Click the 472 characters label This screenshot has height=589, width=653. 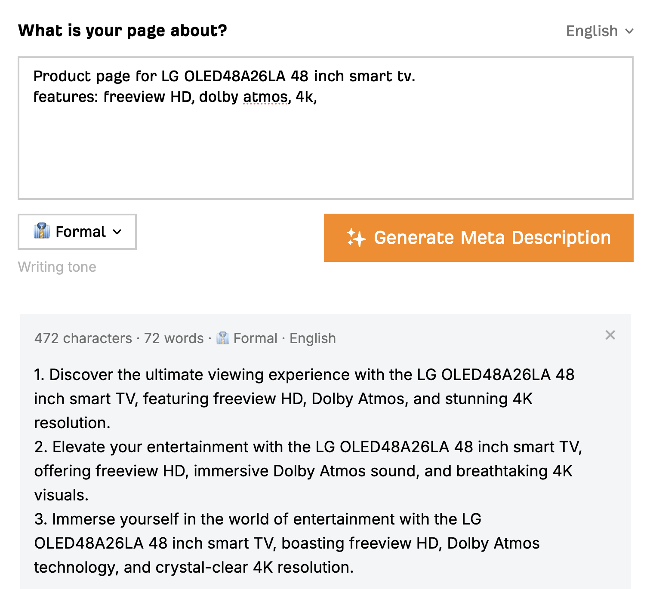pyautogui.click(x=82, y=338)
